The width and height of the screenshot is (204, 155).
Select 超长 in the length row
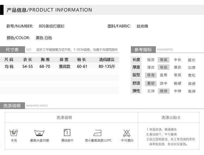click(191, 60)
